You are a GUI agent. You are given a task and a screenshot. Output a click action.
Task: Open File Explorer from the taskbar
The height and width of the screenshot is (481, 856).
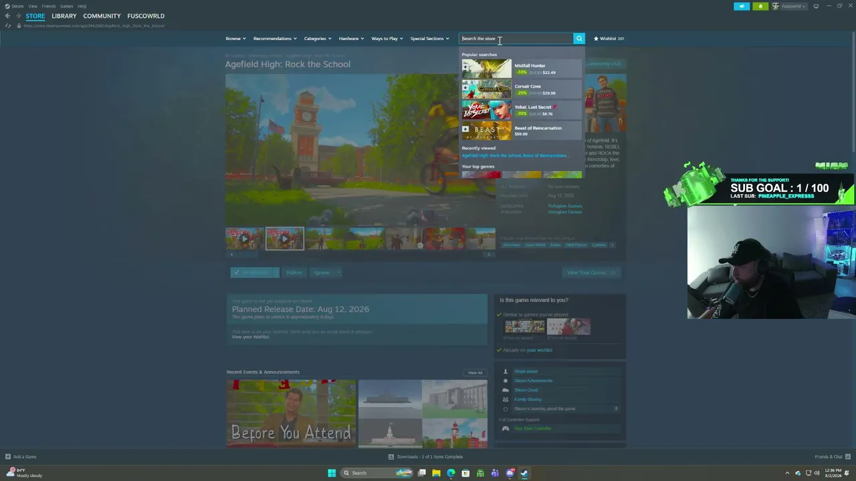[x=436, y=473]
